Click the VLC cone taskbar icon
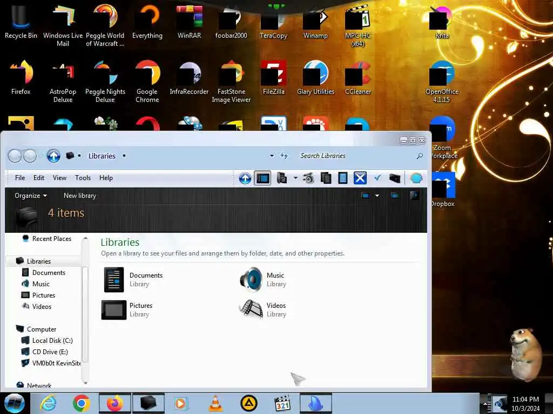Viewport: 553px width, 414px height. click(x=216, y=403)
